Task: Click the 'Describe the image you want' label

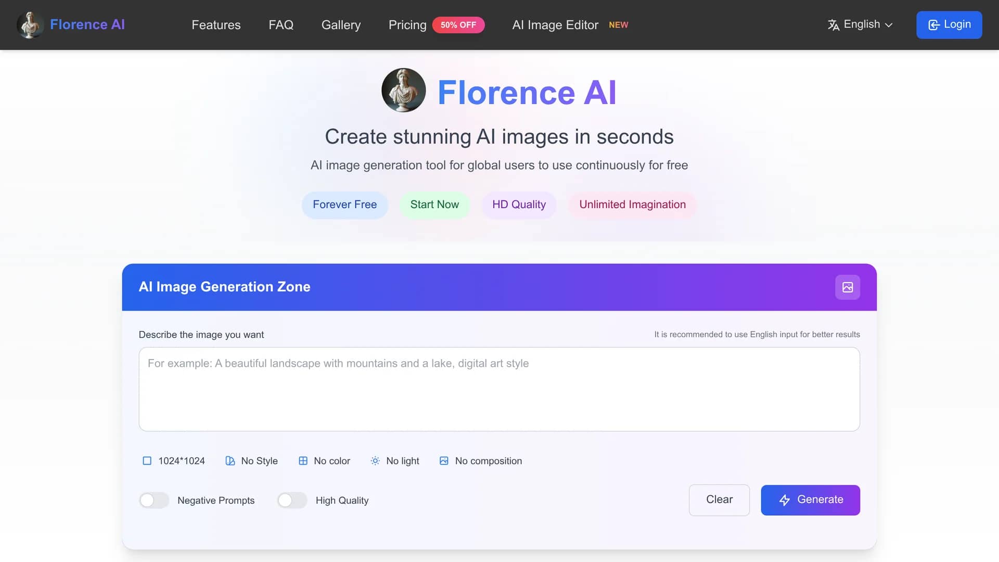Action: [x=201, y=335]
